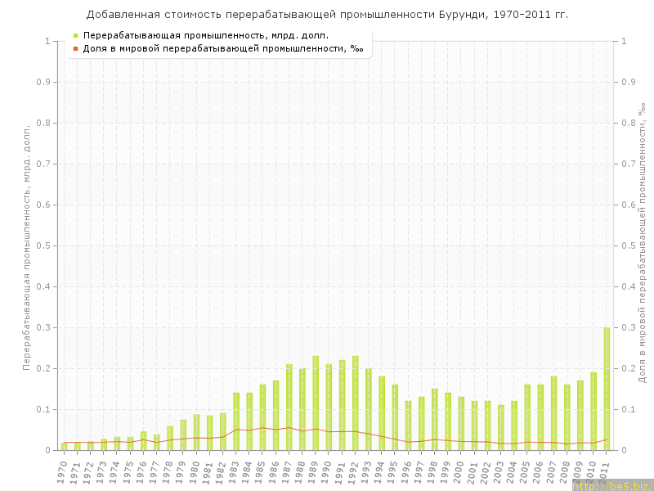The image size is (654, 491).
Task: Click the 2000 label on x-axis
Action: 459,471
